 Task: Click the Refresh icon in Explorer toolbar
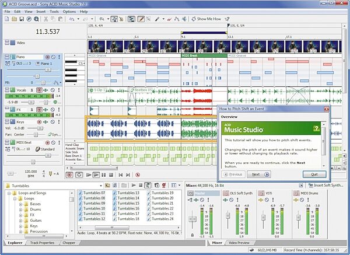point(115,186)
